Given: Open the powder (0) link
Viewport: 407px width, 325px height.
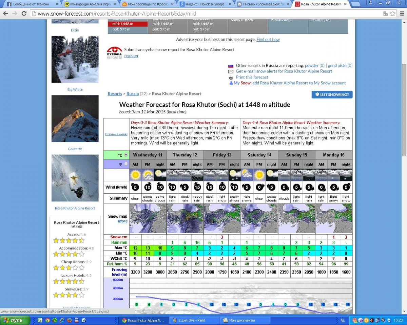Looking at the screenshot, I should tap(315, 66).
